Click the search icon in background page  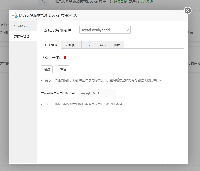click(x=44, y=2)
